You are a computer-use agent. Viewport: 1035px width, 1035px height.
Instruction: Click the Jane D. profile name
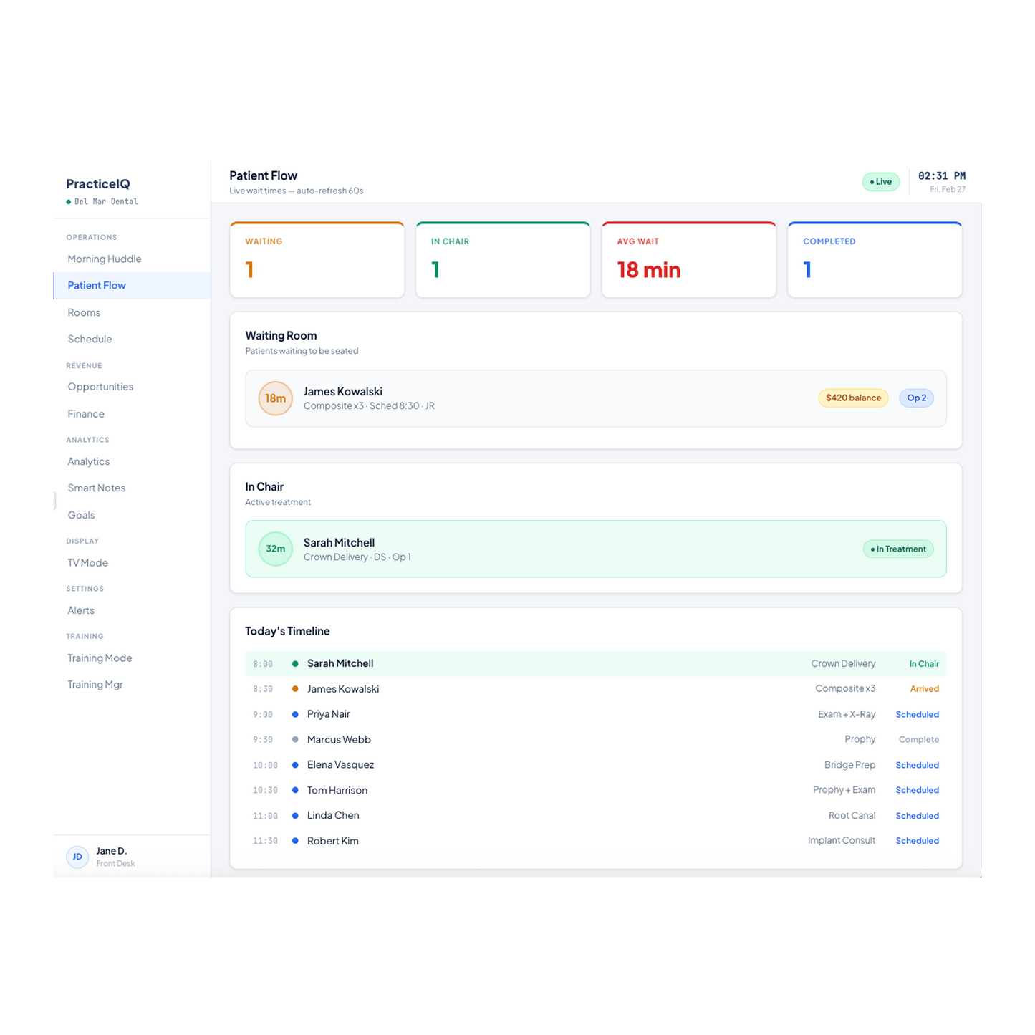point(112,851)
